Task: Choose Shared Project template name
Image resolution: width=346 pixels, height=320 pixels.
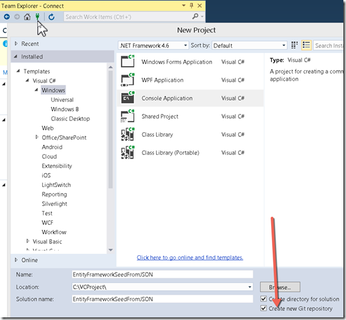Action: point(159,116)
